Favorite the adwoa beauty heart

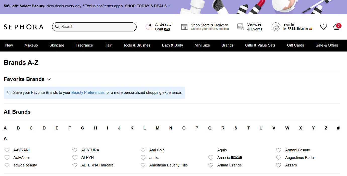coord(7,165)
